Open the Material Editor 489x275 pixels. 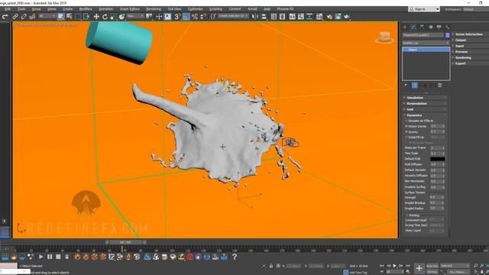tap(319, 17)
